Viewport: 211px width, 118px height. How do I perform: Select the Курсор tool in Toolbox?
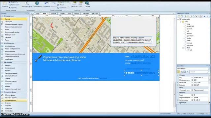(14, 19)
